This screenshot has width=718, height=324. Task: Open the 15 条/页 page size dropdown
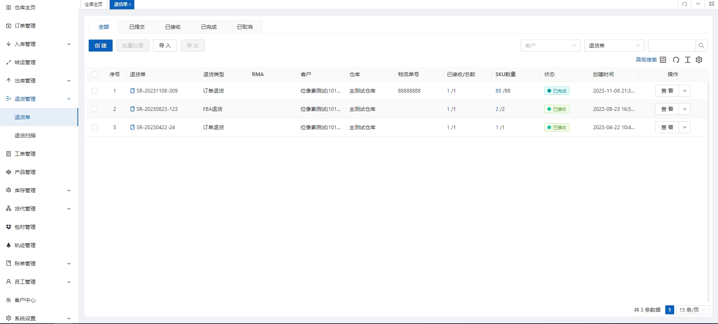coord(693,310)
